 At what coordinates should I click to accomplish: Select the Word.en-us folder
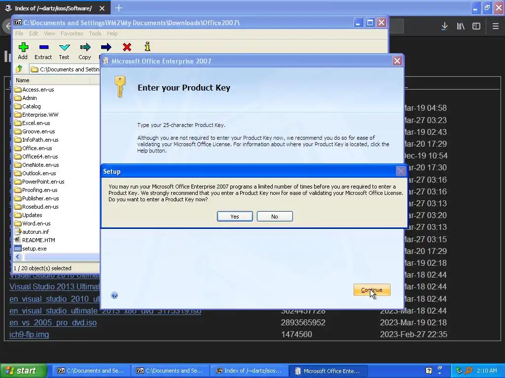pyautogui.click(x=33, y=223)
